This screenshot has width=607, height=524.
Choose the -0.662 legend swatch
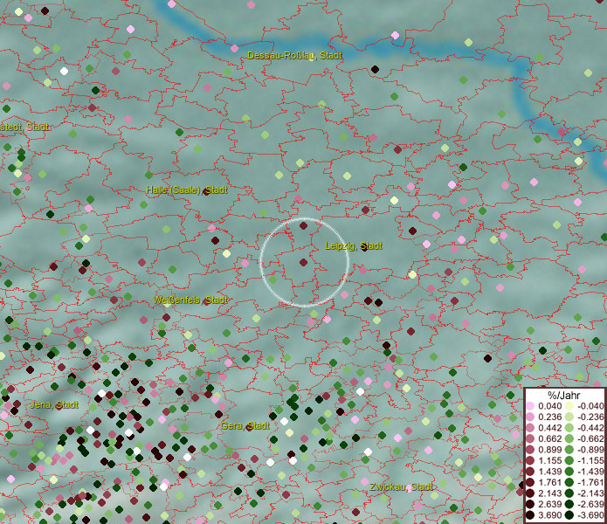[x=569, y=439]
